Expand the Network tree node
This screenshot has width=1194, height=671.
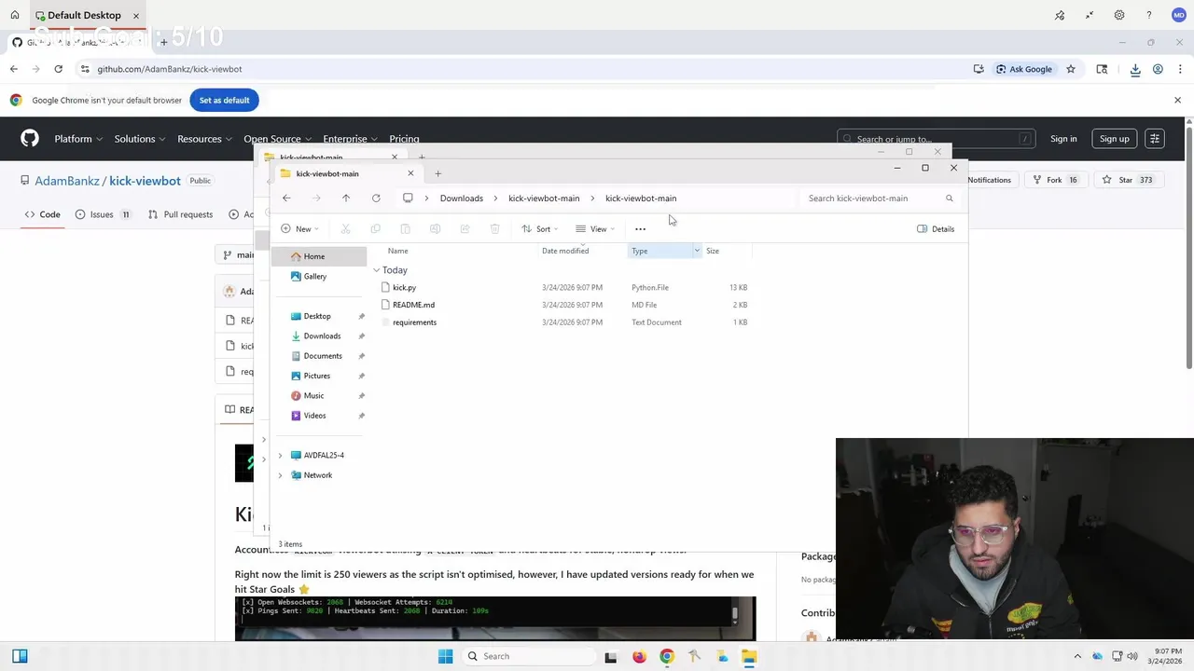(x=280, y=475)
